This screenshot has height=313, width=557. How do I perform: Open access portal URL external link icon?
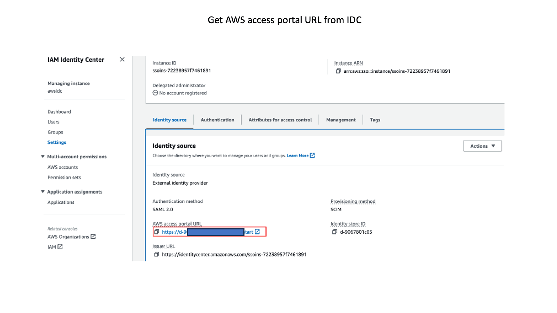(257, 232)
